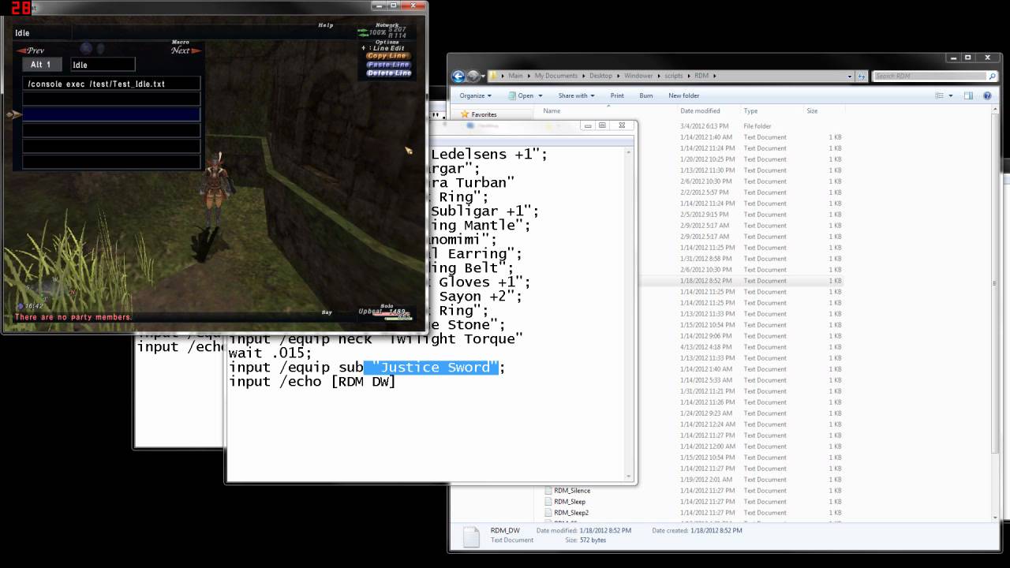Viewport: 1010px width, 568px height.
Task: Click the Favorites star icon in sidebar
Action: click(x=465, y=114)
